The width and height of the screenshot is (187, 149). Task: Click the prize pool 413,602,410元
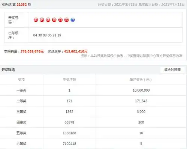point(76,51)
